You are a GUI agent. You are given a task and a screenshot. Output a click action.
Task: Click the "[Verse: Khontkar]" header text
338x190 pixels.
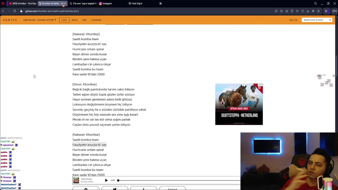click(x=84, y=84)
